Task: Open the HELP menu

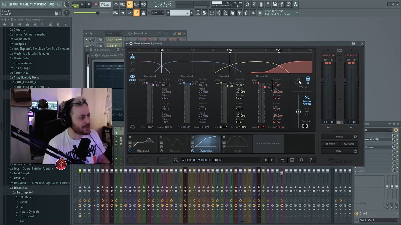Action: [x=59, y=4]
